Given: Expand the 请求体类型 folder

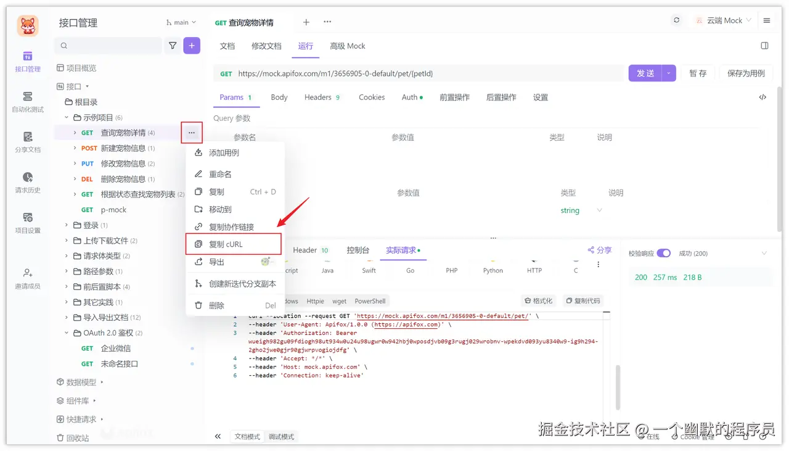Looking at the screenshot, I should [x=67, y=256].
